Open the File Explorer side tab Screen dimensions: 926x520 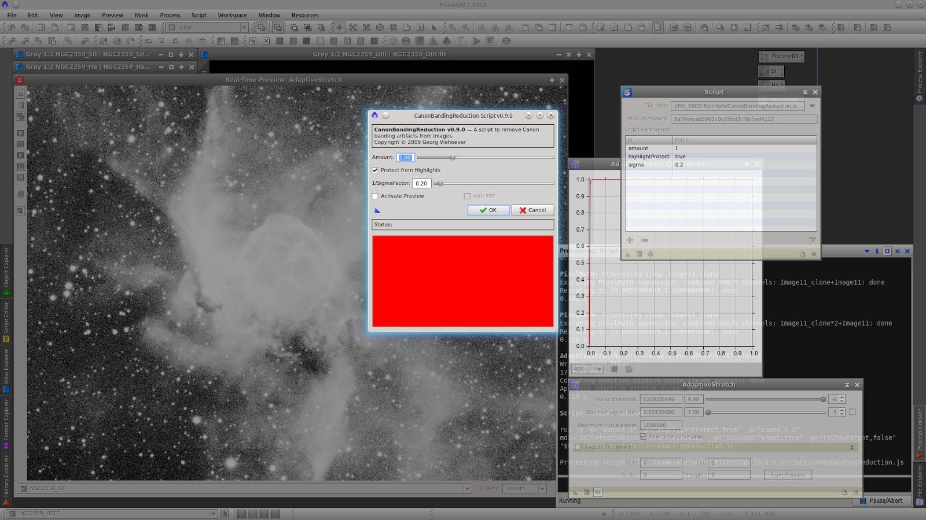(x=920, y=484)
